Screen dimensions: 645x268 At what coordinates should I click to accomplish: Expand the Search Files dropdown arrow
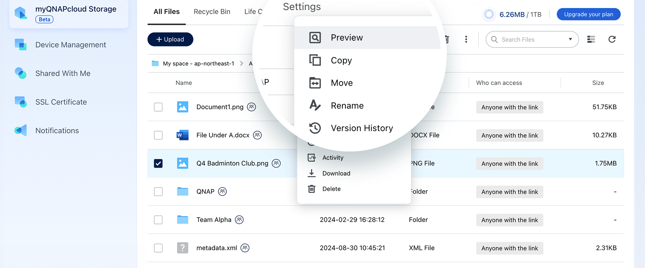(570, 39)
